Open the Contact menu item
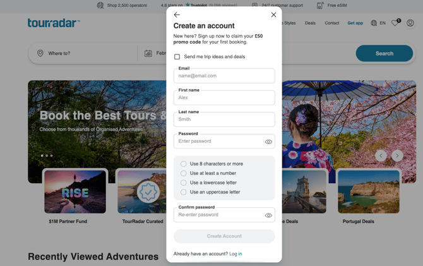Screen dimensions: 423x266 331,23
